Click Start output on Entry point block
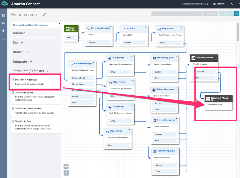The height and width of the screenshot is (178, 240). (72, 38)
